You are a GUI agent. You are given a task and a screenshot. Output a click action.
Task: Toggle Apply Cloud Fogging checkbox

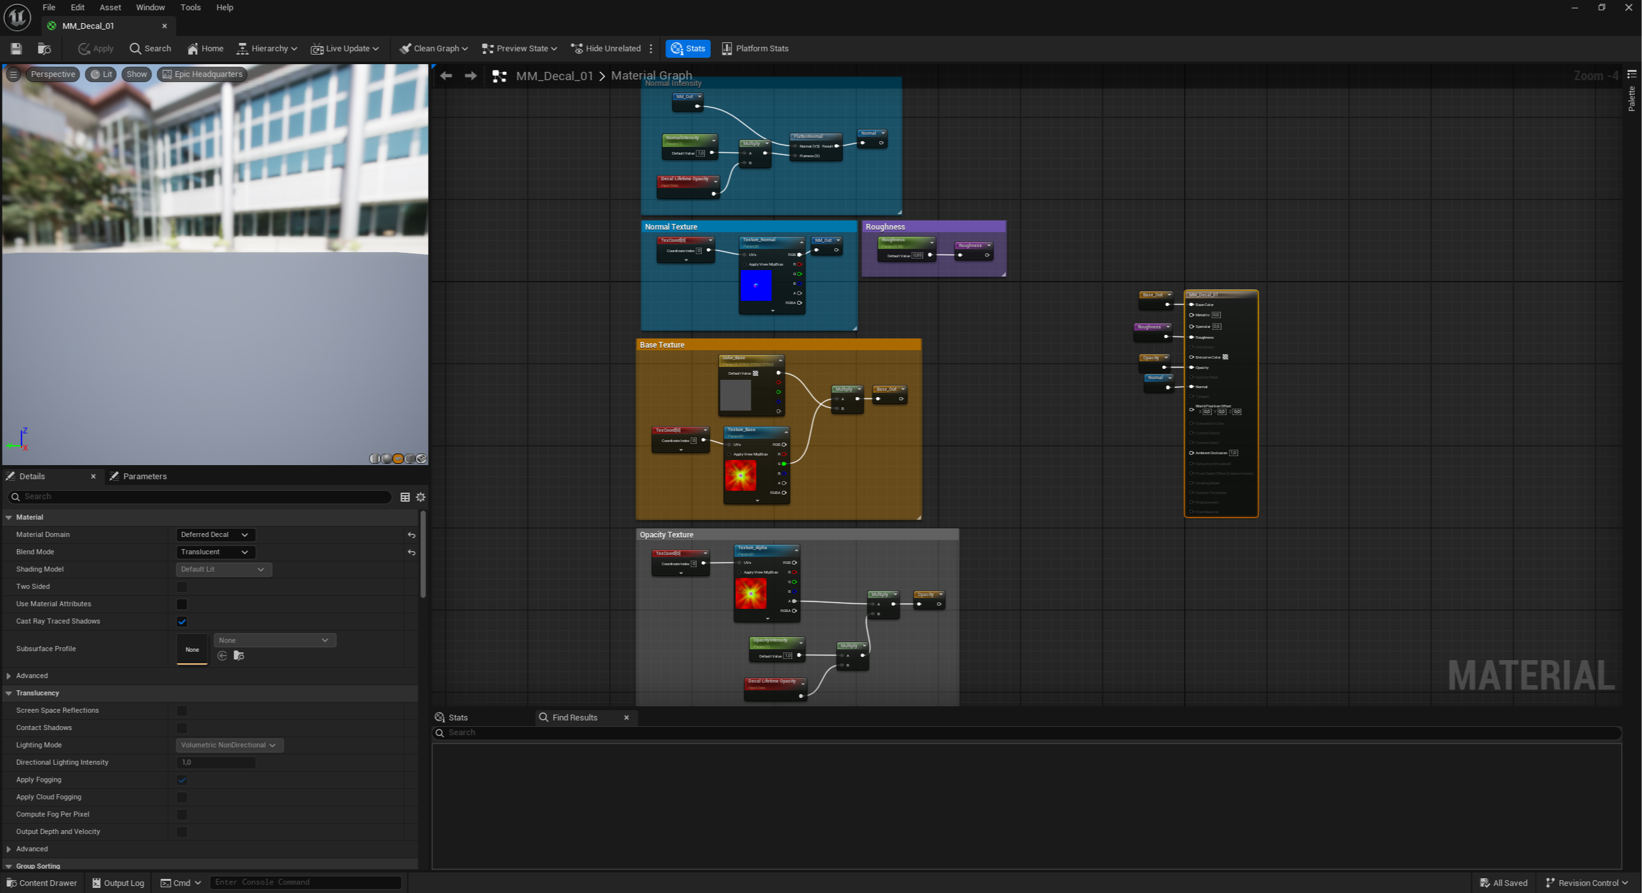[x=182, y=797]
